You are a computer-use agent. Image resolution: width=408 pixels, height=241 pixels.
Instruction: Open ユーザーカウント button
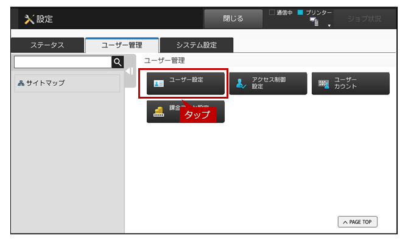tap(351, 83)
